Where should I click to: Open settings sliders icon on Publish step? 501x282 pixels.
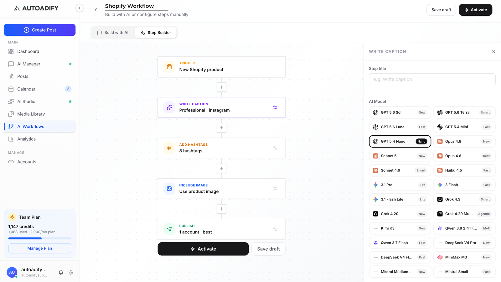coord(275,229)
